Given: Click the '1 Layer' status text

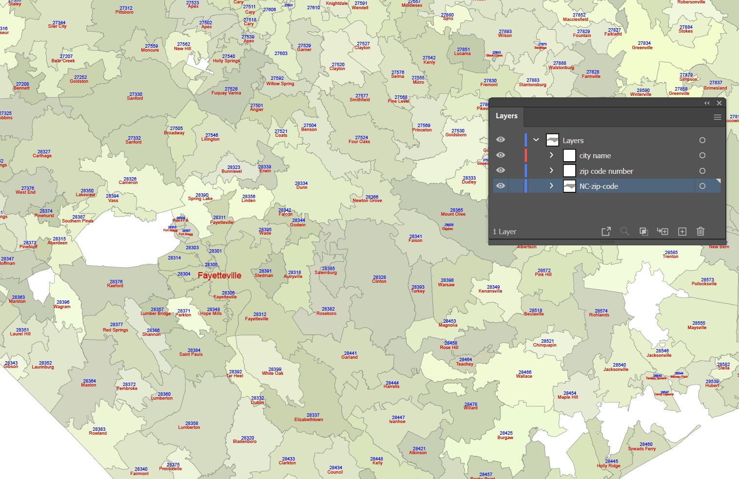Looking at the screenshot, I should click(504, 232).
